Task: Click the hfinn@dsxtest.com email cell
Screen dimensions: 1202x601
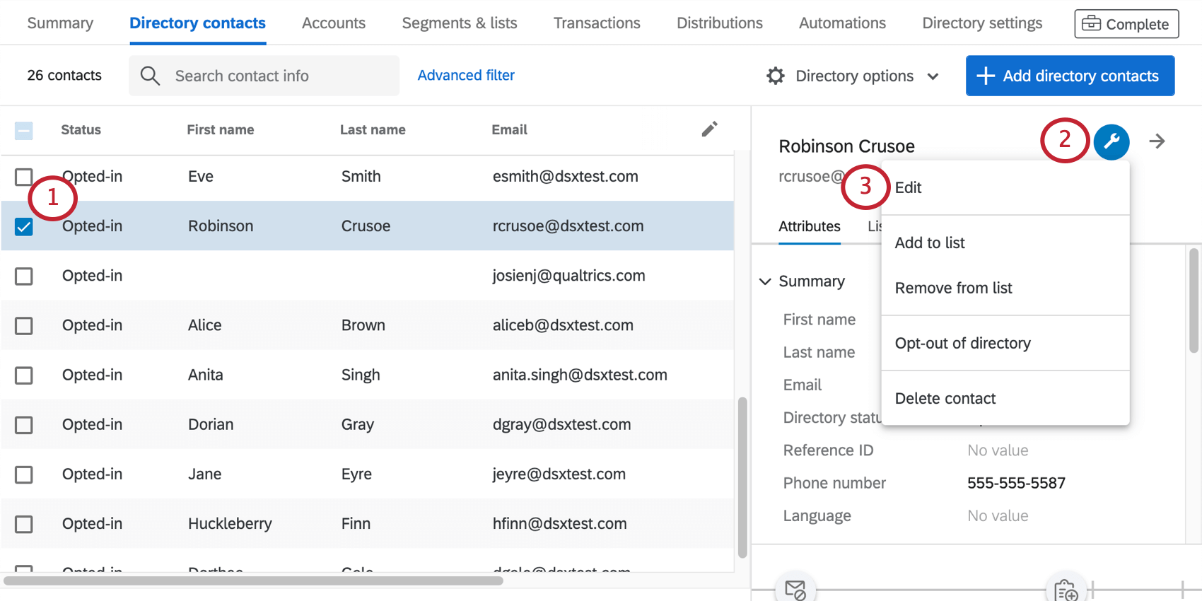Action: 559,523
